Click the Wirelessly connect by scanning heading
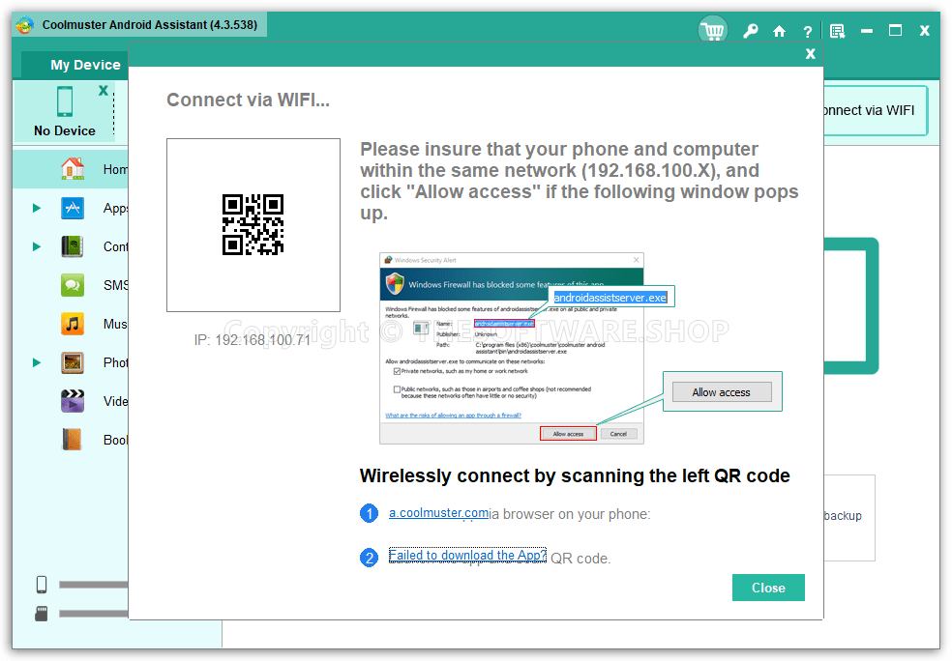Image resolution: width=952 pixels, height=661 pixels. tap(575, 476)
